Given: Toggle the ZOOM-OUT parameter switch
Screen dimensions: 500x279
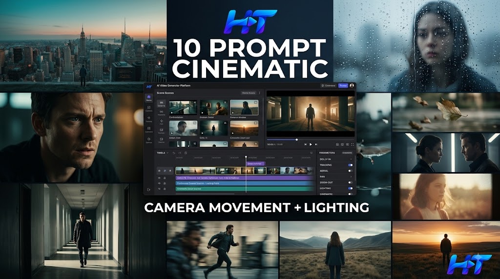Looking at the screenshot, I should click(350, 182).
